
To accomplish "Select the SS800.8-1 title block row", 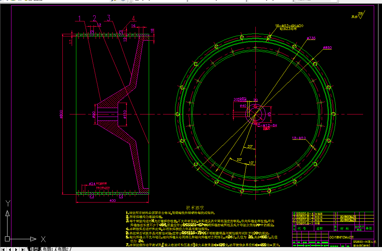I will 333,223.
